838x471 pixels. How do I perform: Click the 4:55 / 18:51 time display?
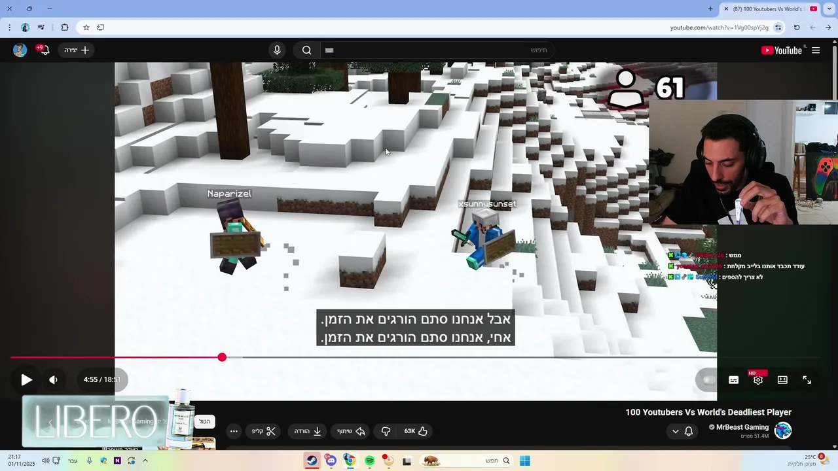click(x=101, y=379)
